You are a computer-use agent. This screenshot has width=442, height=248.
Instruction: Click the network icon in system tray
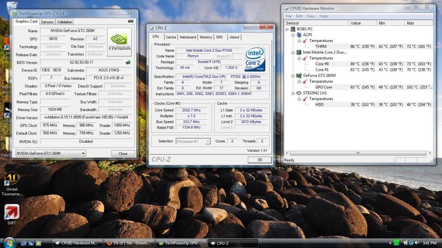click(x=411, y=243)
